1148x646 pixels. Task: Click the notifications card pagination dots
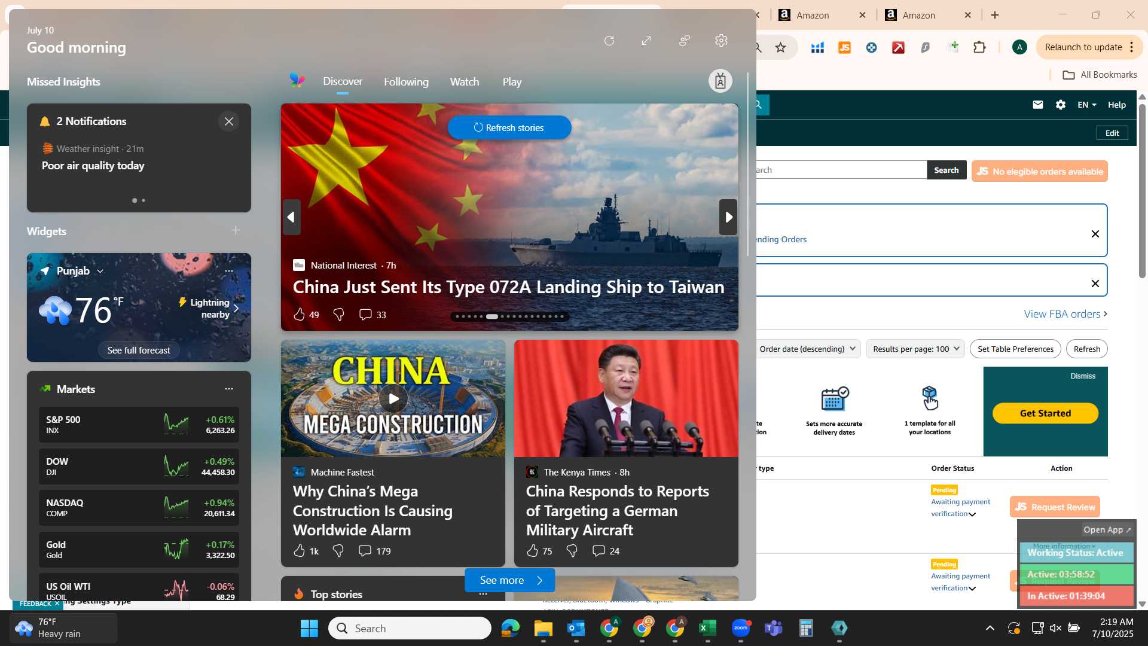click(139, 200)
